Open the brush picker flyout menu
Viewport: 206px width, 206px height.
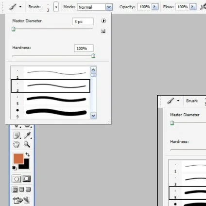103,21
